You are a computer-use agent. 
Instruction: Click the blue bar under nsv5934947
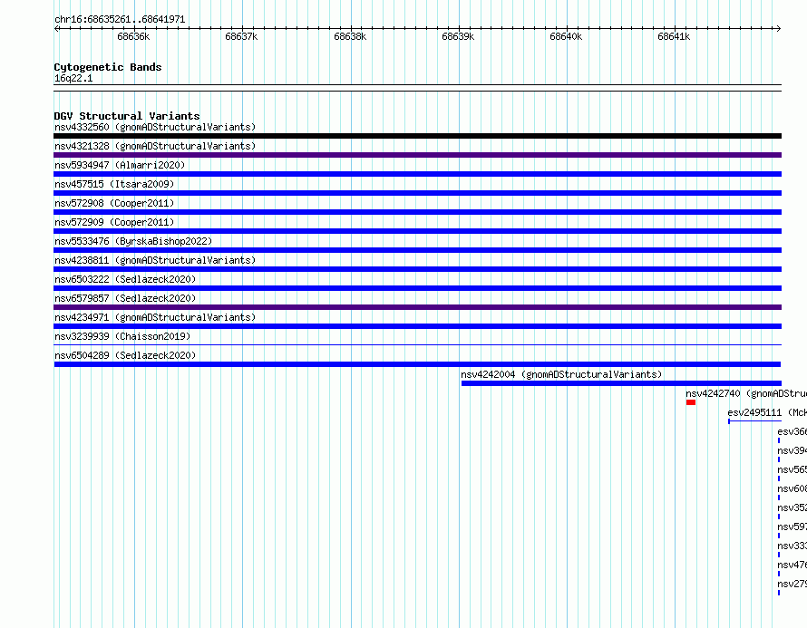point(417,174)
